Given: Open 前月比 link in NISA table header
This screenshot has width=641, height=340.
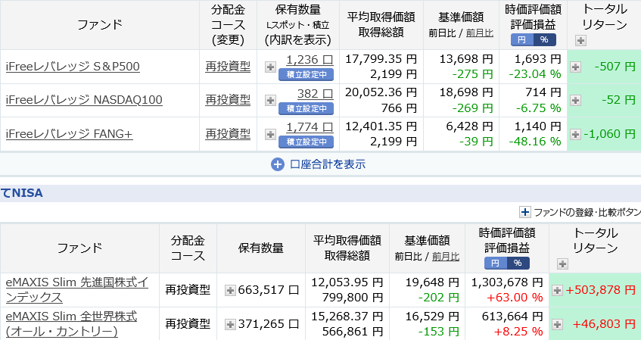Looking at the screenshot, I should click(x=446, y=257).
